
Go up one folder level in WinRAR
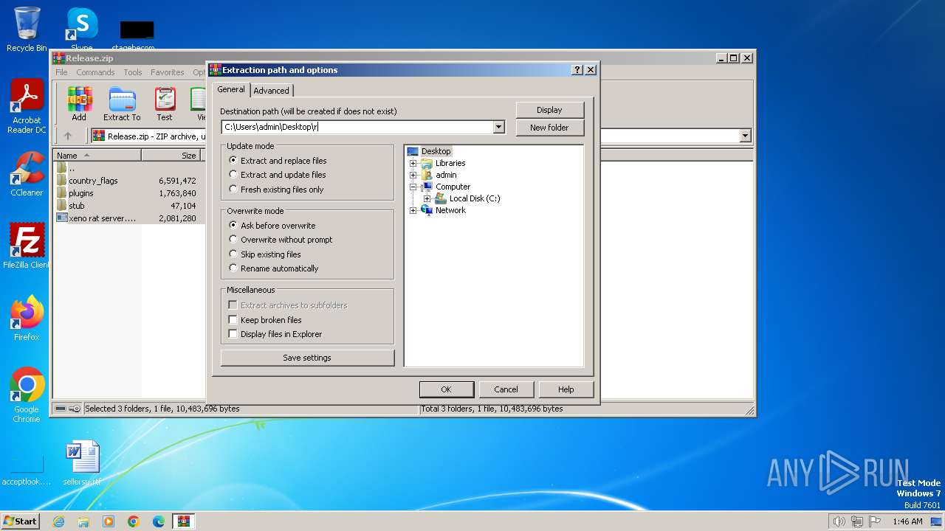(68, 136)
